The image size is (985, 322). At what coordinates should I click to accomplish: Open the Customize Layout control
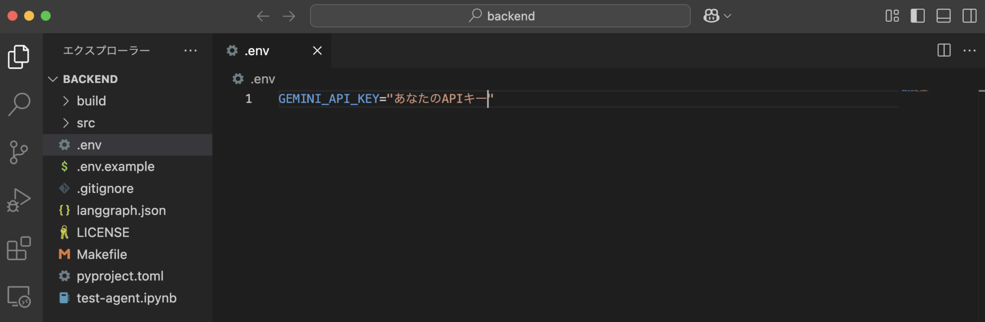click(x=893, y=16)
